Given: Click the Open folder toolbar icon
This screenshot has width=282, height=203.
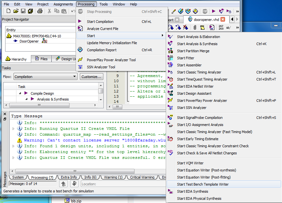Looking at the screenshot, I should [16, 11].
